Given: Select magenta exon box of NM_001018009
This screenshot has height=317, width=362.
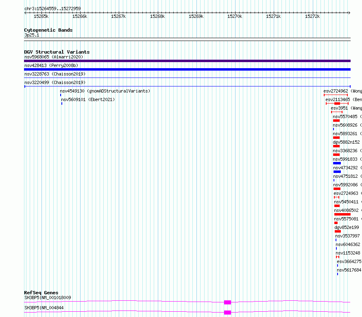Looking at the screenshot, I should point(227,302).
